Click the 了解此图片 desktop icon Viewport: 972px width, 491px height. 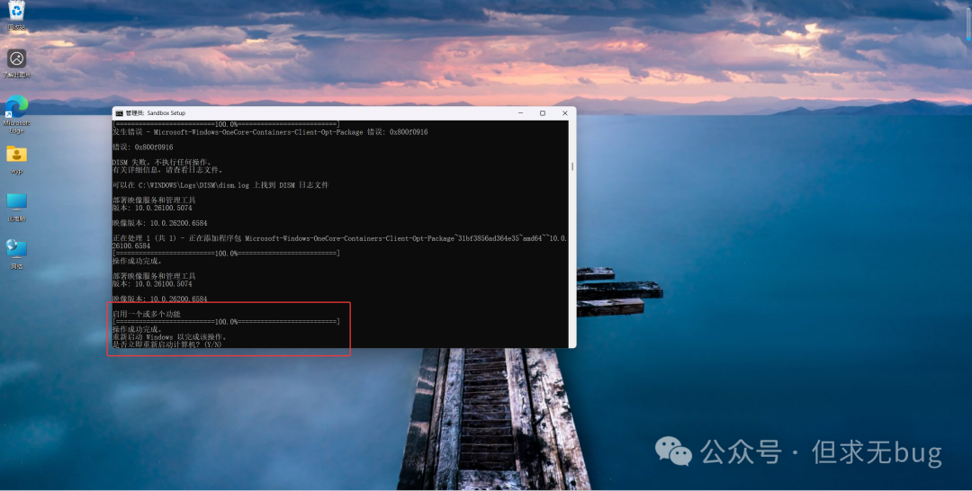(16, 59)
